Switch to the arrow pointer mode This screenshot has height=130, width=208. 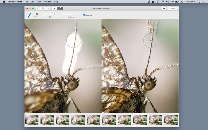[x=55, y=9]
